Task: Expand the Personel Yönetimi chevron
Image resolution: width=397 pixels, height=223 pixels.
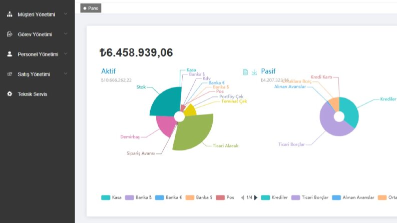Action: (x=66, y=53)
